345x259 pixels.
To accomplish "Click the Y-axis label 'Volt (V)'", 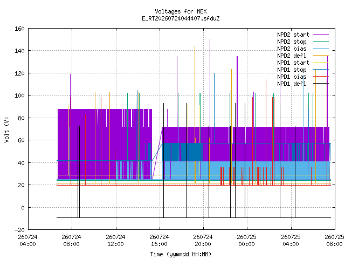I will pyautogui.click(x=6, y=129).
